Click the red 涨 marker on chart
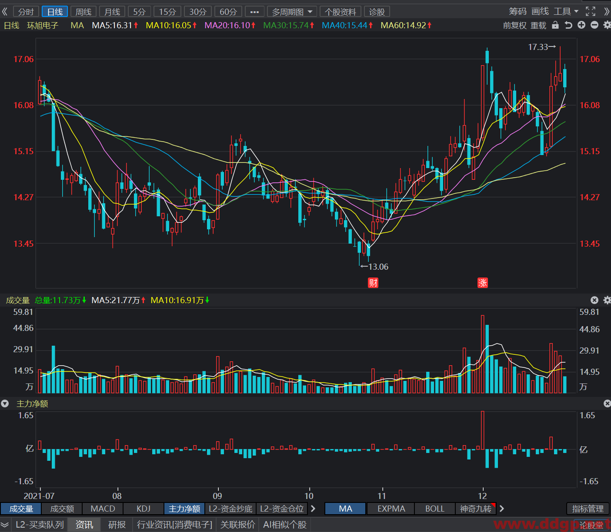611x532 pixels. pyautogui.click(x=483, y=283)
